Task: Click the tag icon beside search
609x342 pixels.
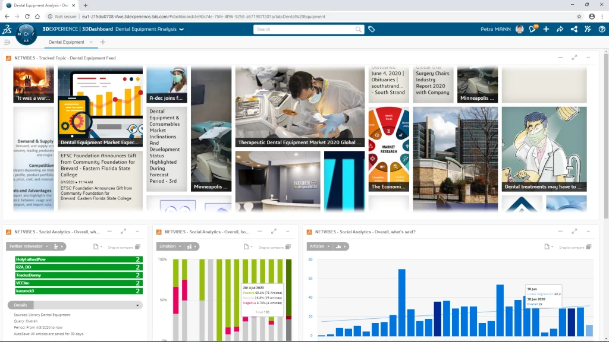Action: 371,29
